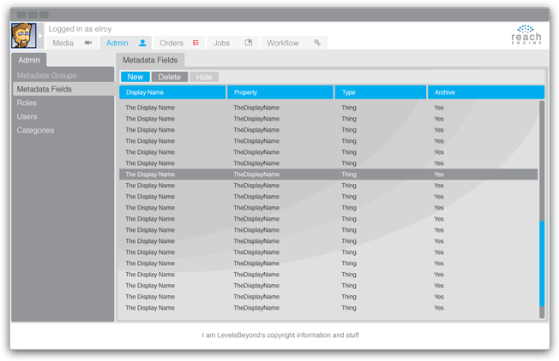Click the elroy user avatar
The image size is (559, 361).
(23, 36)
